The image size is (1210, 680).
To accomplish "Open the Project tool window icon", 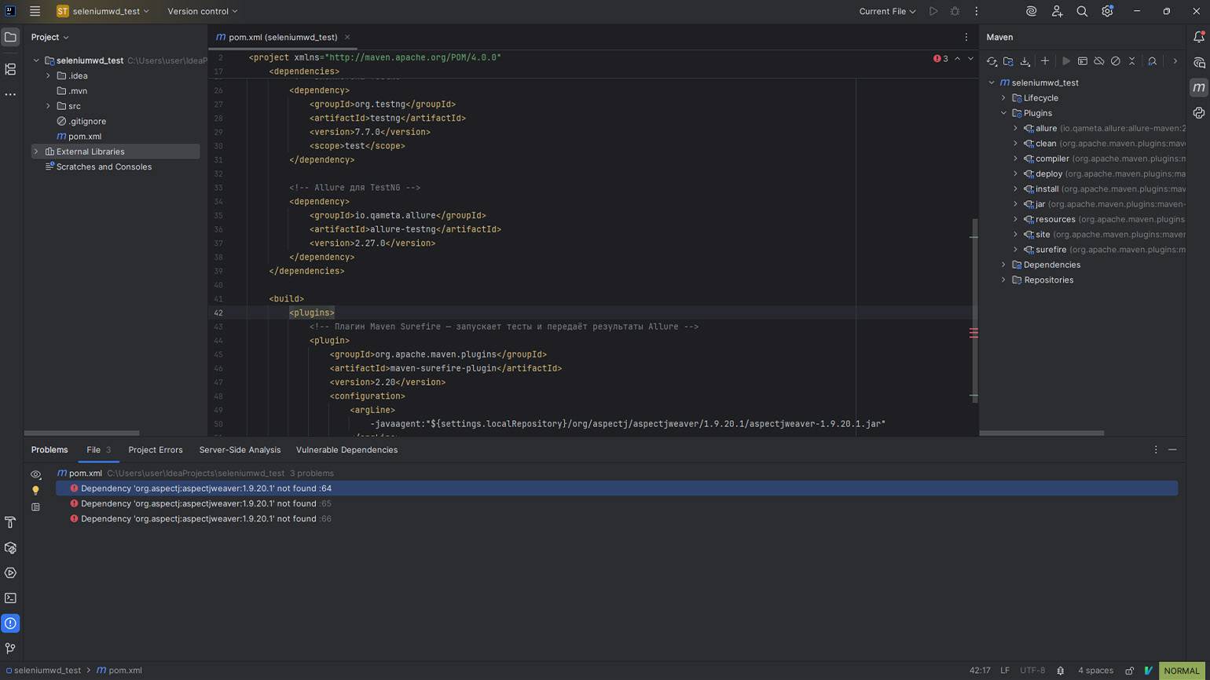I will 10,37.
